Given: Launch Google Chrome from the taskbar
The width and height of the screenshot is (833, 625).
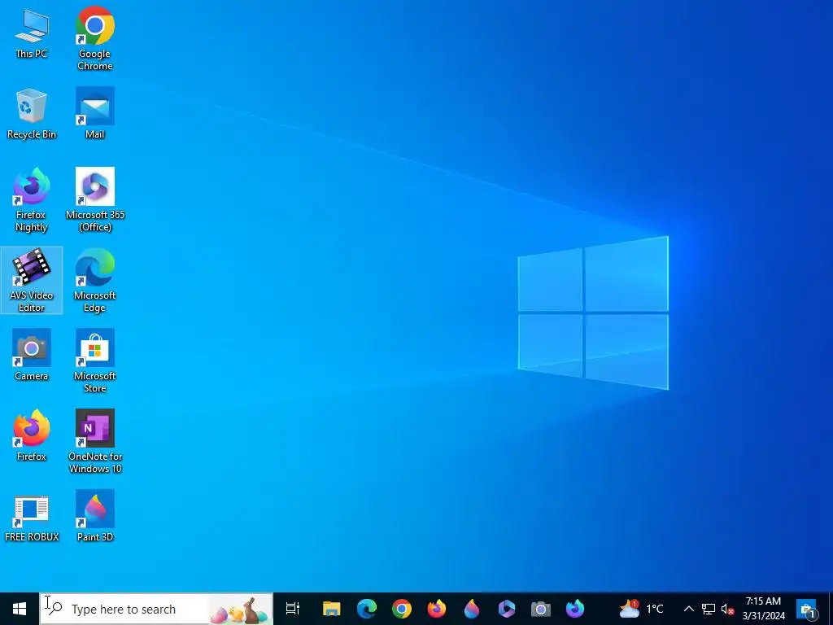Looking at the screenshot, I should coord(402,609).
